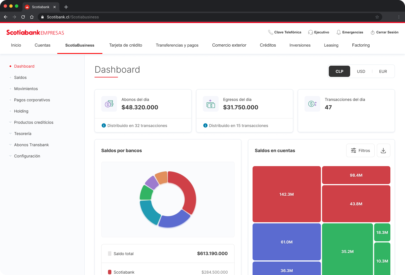Click the Cerrar Sesión power icon

[373, 32]
